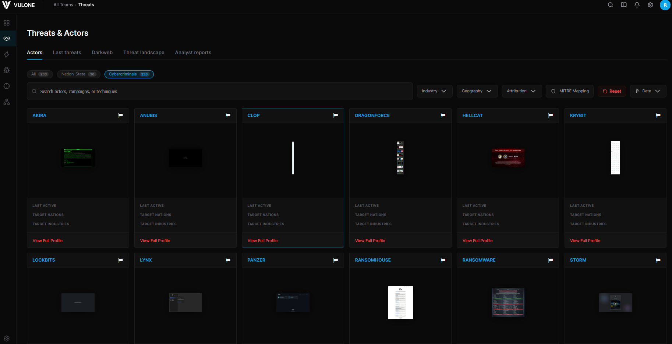Flag the LYNX actor card
Screen dimensions: 672x344
pyautogui.click(x=228, y=260)
